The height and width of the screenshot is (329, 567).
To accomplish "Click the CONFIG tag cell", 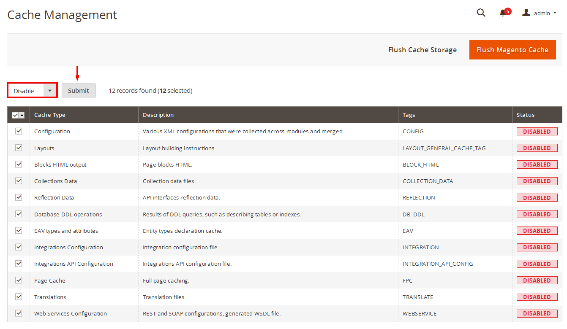I will [455, 131].
